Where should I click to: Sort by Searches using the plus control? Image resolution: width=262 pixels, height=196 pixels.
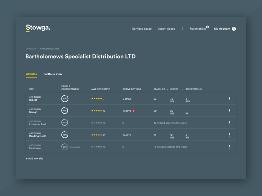[167, 89]
